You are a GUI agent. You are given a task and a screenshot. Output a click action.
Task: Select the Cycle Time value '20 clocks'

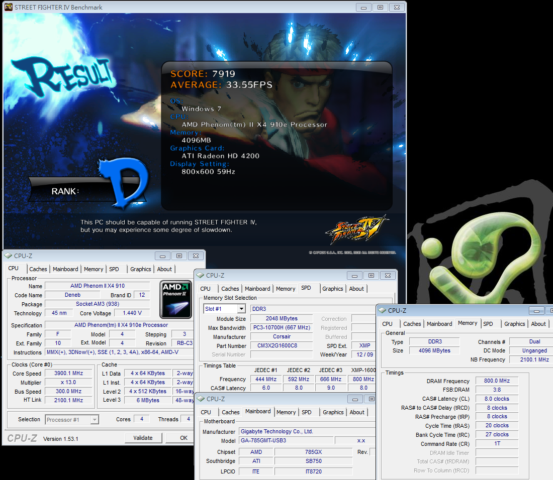click(497, 425)
